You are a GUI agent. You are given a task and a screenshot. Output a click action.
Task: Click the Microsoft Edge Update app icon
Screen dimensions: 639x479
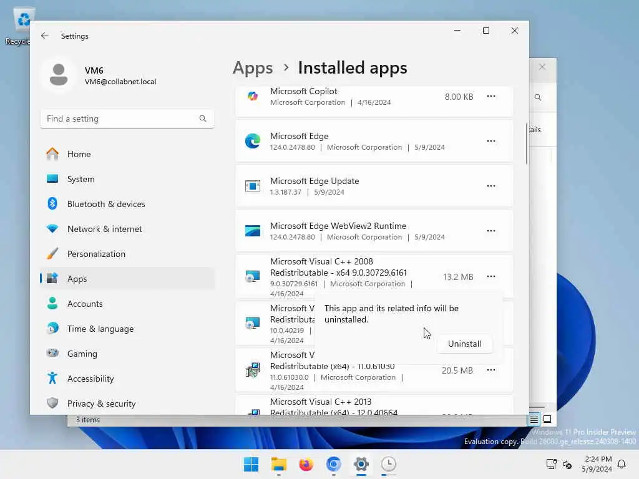coord(253,186)
